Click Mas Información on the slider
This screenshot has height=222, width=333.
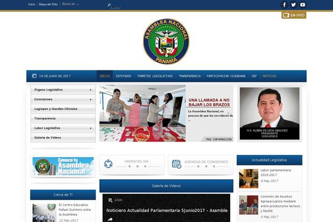pyautogui.click(x=218, y=139)
